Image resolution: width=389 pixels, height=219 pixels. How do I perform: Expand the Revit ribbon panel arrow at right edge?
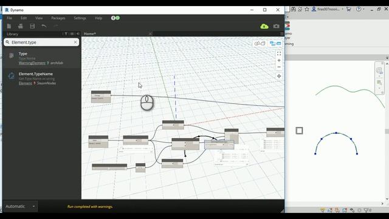coord(387,58)
